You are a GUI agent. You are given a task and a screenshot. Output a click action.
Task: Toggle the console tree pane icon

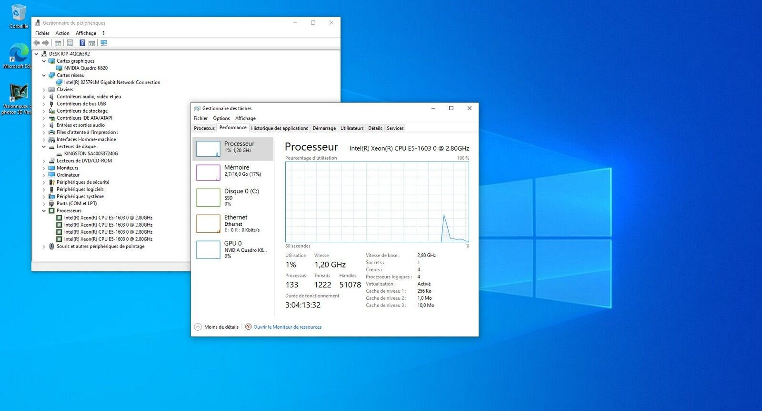pos(58,43)
